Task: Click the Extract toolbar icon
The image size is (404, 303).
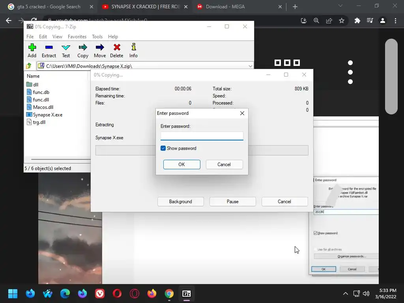Action: point(49,50)
